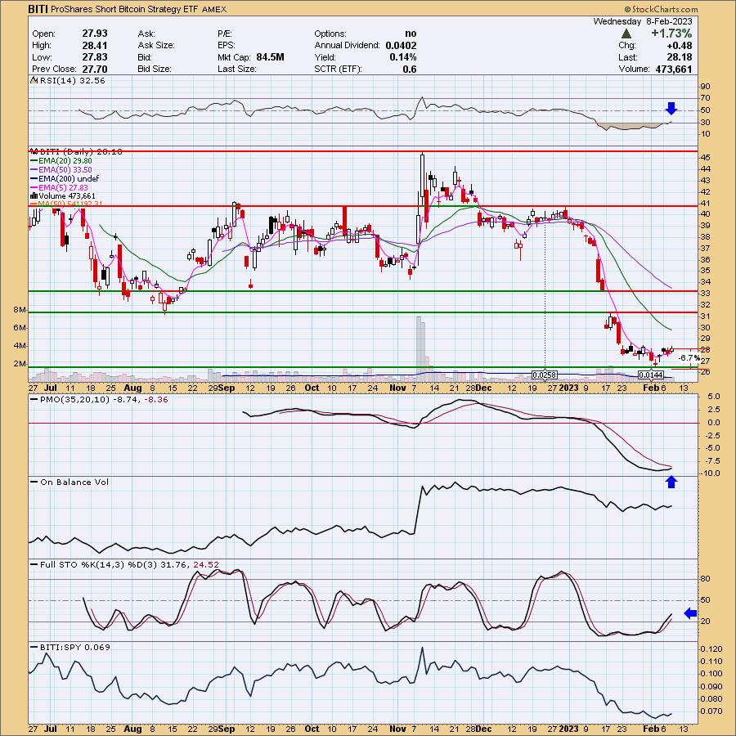Click the Mkt Cap value 84.5M
The width and height of the screenshot is (736, 736).
271,57
